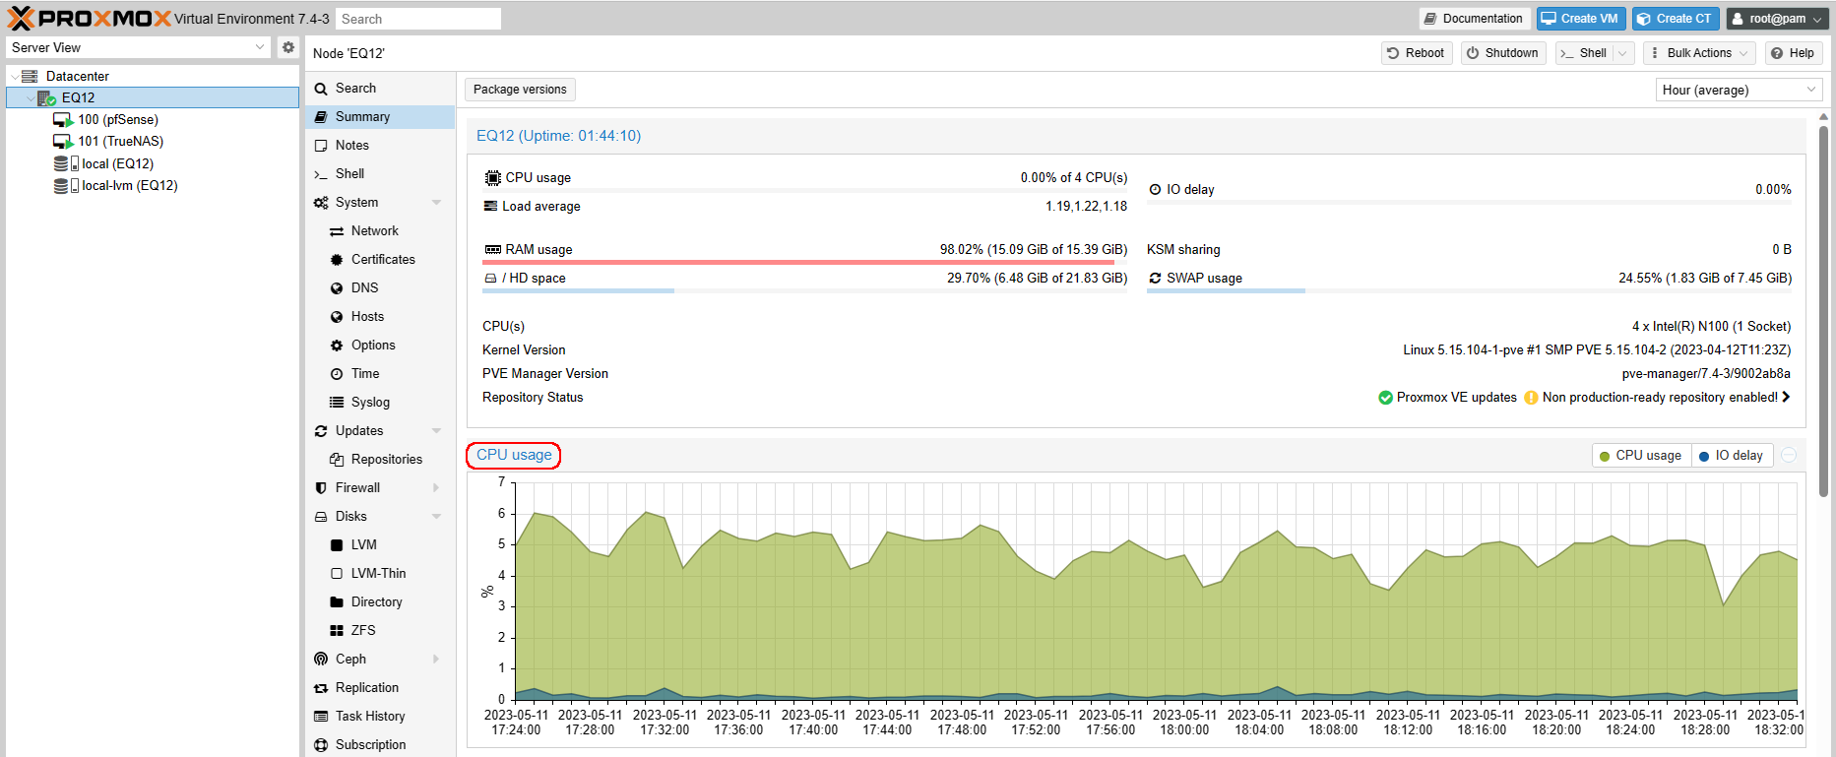Collapse the Datacenter tree node
The height and width of the screenshot is (757, 1836).
click(x=14, y=76)
